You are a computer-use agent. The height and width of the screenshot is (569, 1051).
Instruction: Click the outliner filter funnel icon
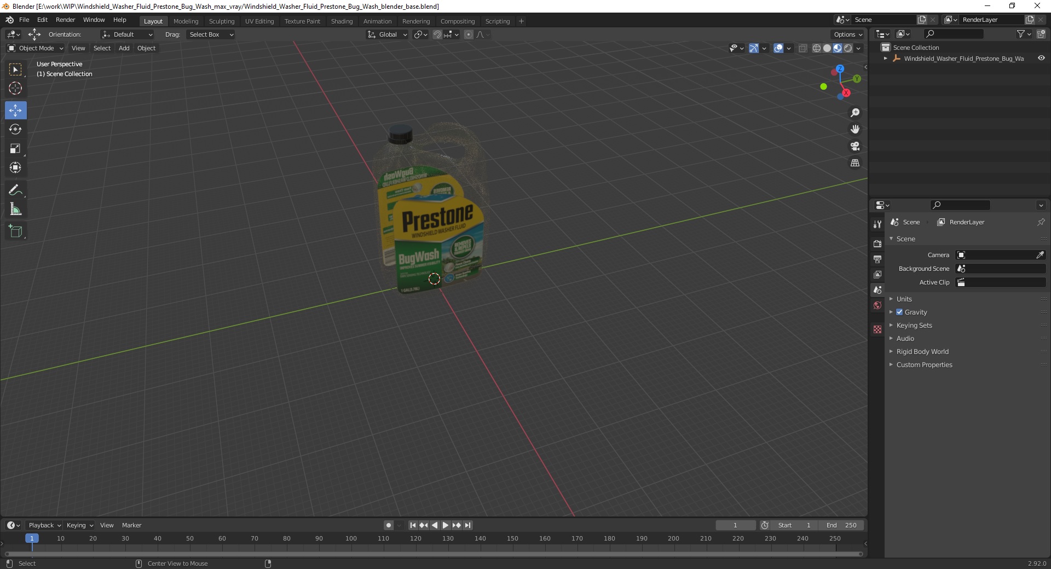(1020, 34)
